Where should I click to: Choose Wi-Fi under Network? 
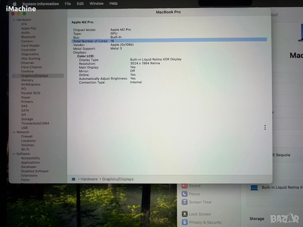pos(25,150)
